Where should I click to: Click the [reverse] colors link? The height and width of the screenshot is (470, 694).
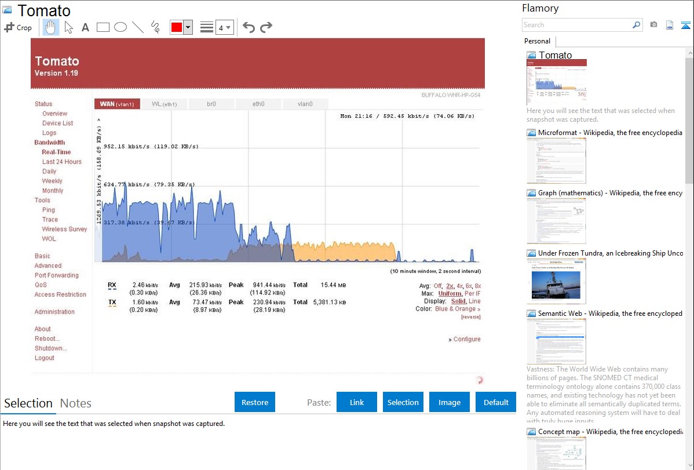click(471, 317)
